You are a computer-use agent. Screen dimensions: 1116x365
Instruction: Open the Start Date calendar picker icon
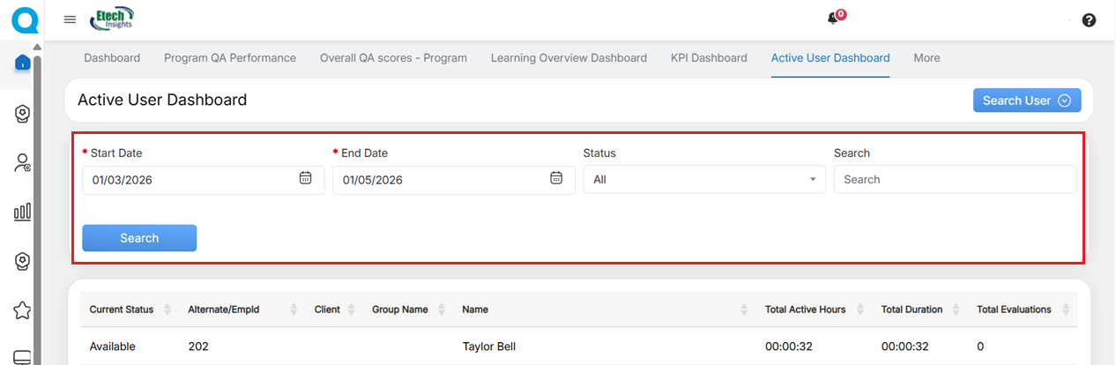click(x=306, y=178)
